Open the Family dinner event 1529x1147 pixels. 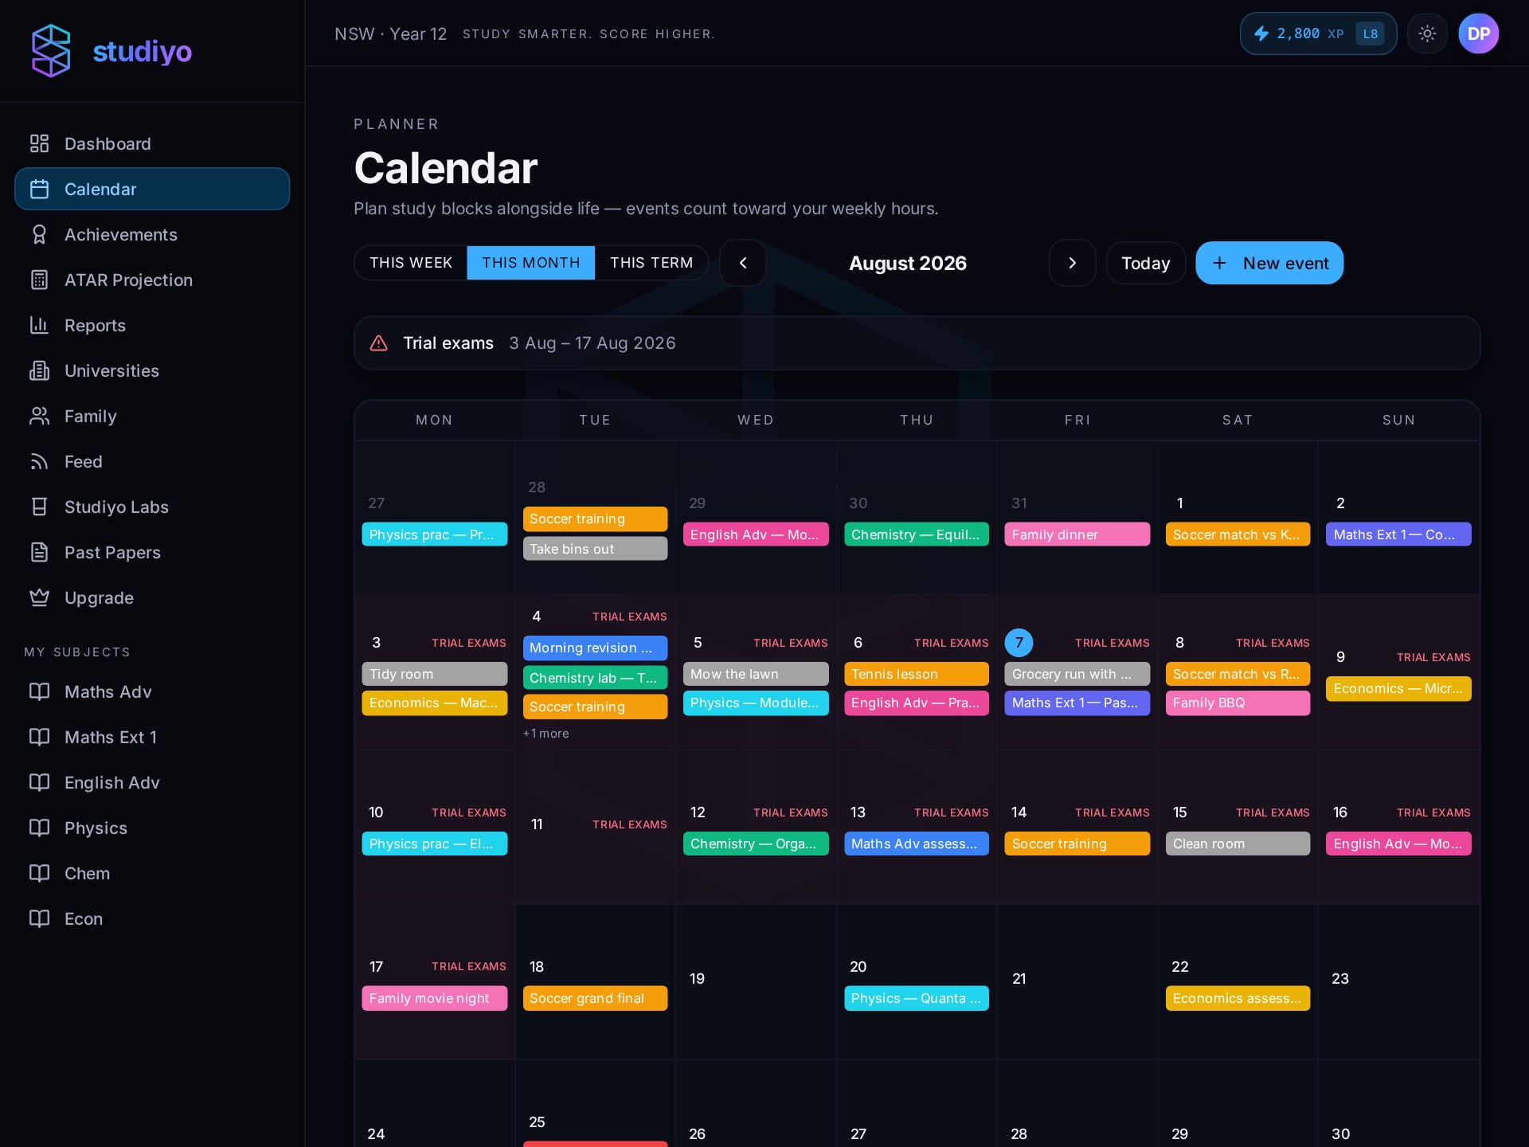tap(1077, 534)
